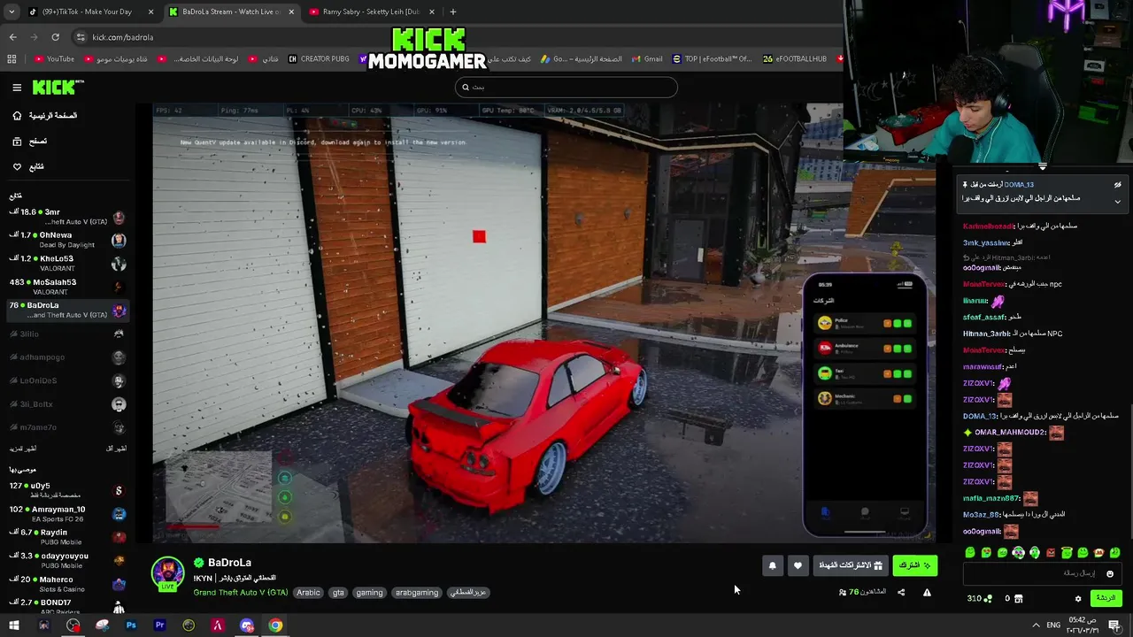Open GhNewa channel in sidebar
This screenshot has height=637, width=1133.
67,240
